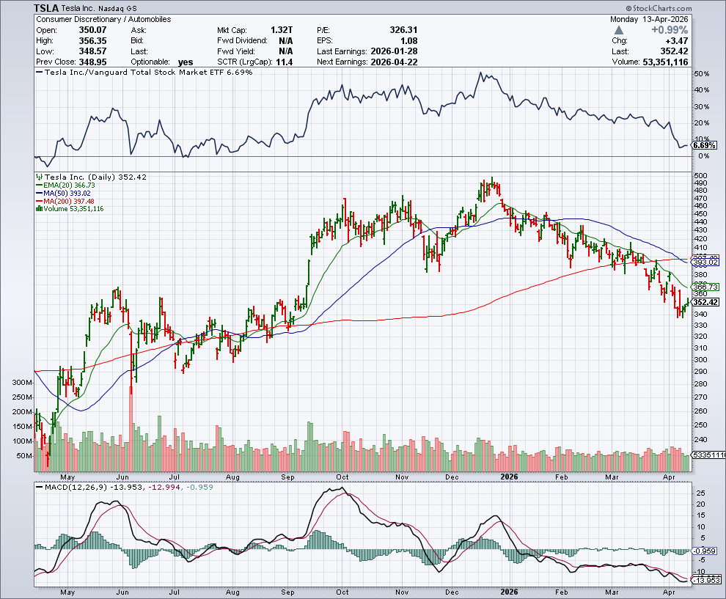
Task: Click the MA(50) 393.02 legend entry
Action: (63, 193)
